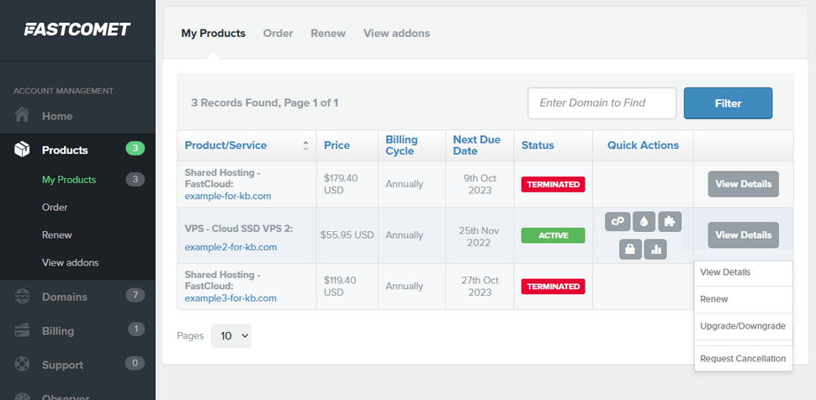Open the Pages per-page dropdown
The width and height of the screenshot is (816, 400).
(x=231, y=336)
